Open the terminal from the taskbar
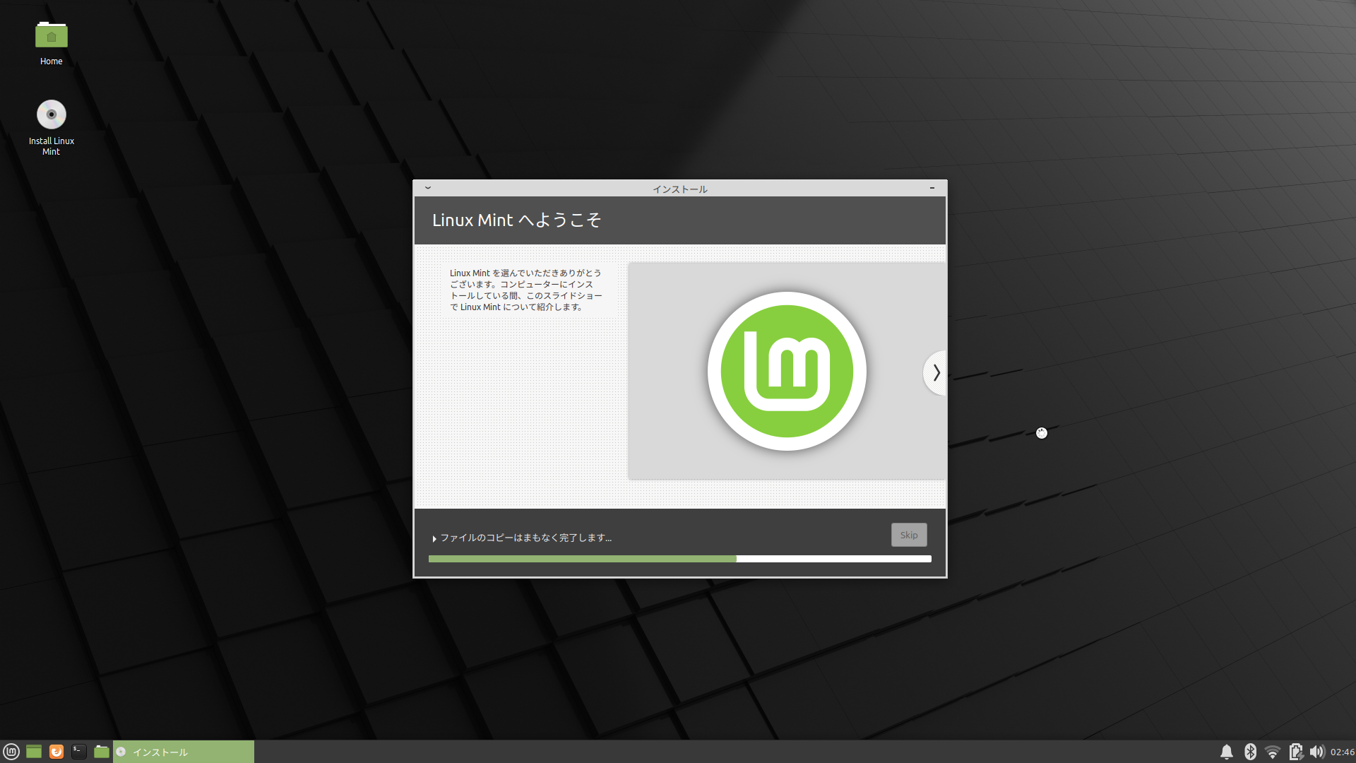 point(78,752)
